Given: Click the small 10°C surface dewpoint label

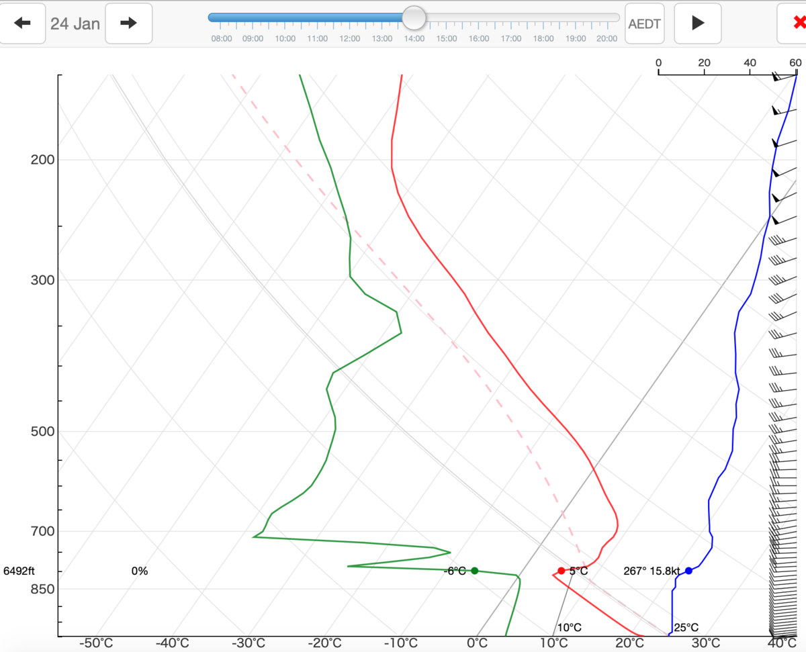Looking at the screenshot, I should click(x=569, y=628).
